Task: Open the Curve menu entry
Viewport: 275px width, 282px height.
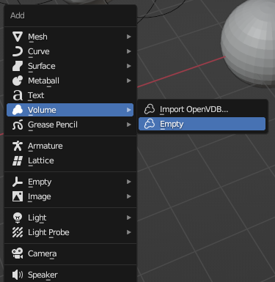Action: point(70,51)
